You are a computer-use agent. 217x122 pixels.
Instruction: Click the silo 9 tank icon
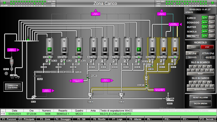79,47
